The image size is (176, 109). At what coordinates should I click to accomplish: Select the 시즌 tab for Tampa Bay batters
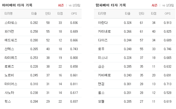[154, 5]
